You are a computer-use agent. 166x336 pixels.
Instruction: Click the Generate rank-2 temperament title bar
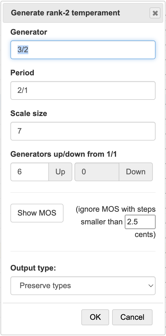pyautogui.click(x=65, y=13)
